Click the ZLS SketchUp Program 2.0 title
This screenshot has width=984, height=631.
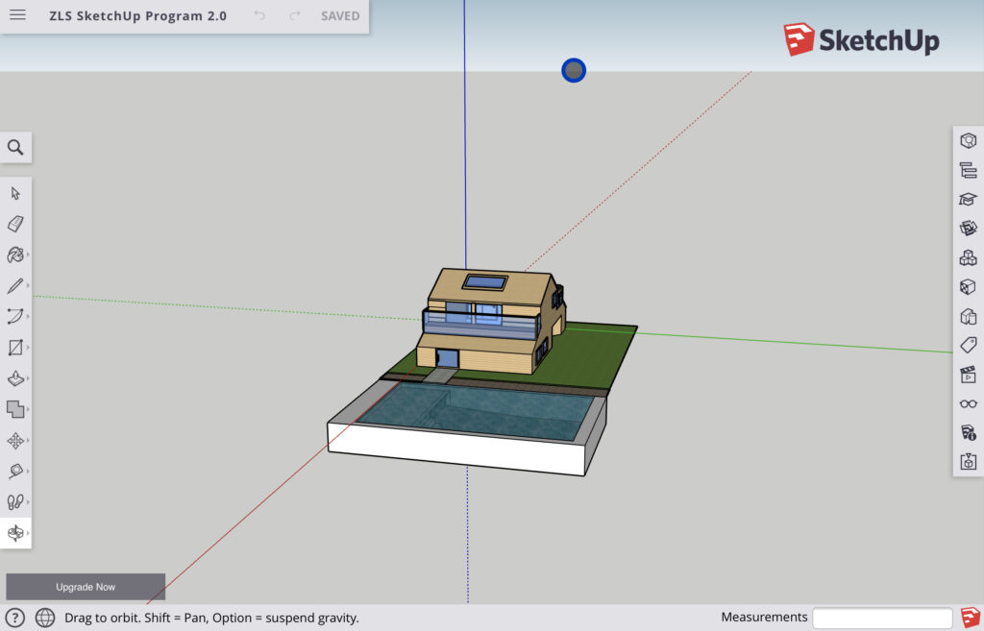pyautogui.click(x=138, y=16)
